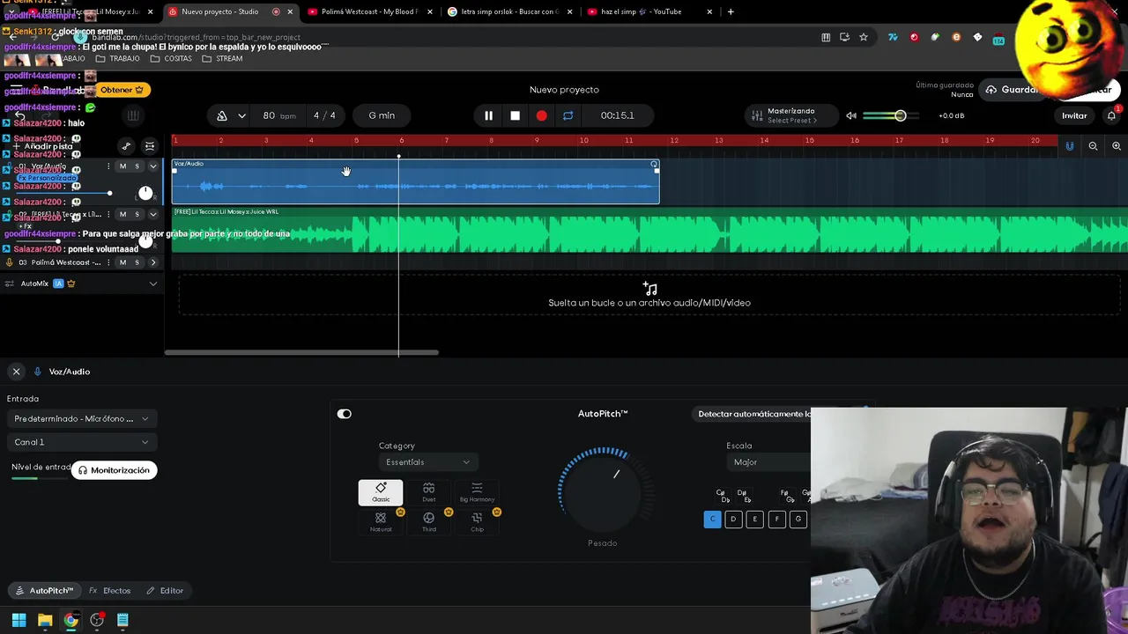Click the Monitorización headphone button
Image resolution: width=1128 pixels, height=634 pixels.
[x=114, y=470]
